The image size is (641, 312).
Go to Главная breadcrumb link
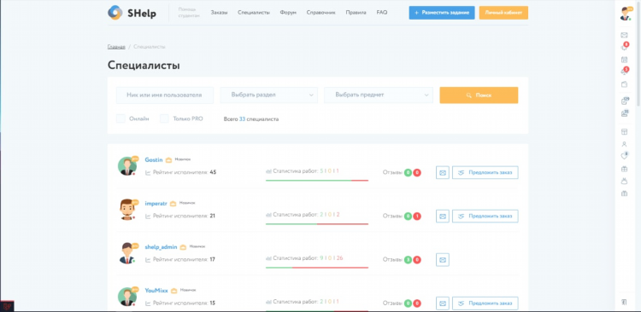click(x=116, y=47)
